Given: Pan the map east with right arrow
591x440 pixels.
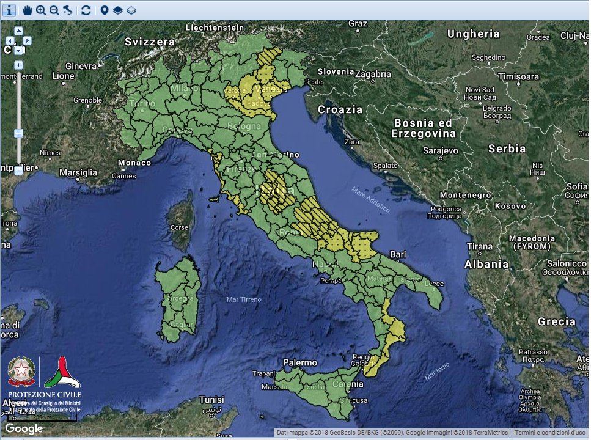Looking at the screenshot, I should [27, 40].
